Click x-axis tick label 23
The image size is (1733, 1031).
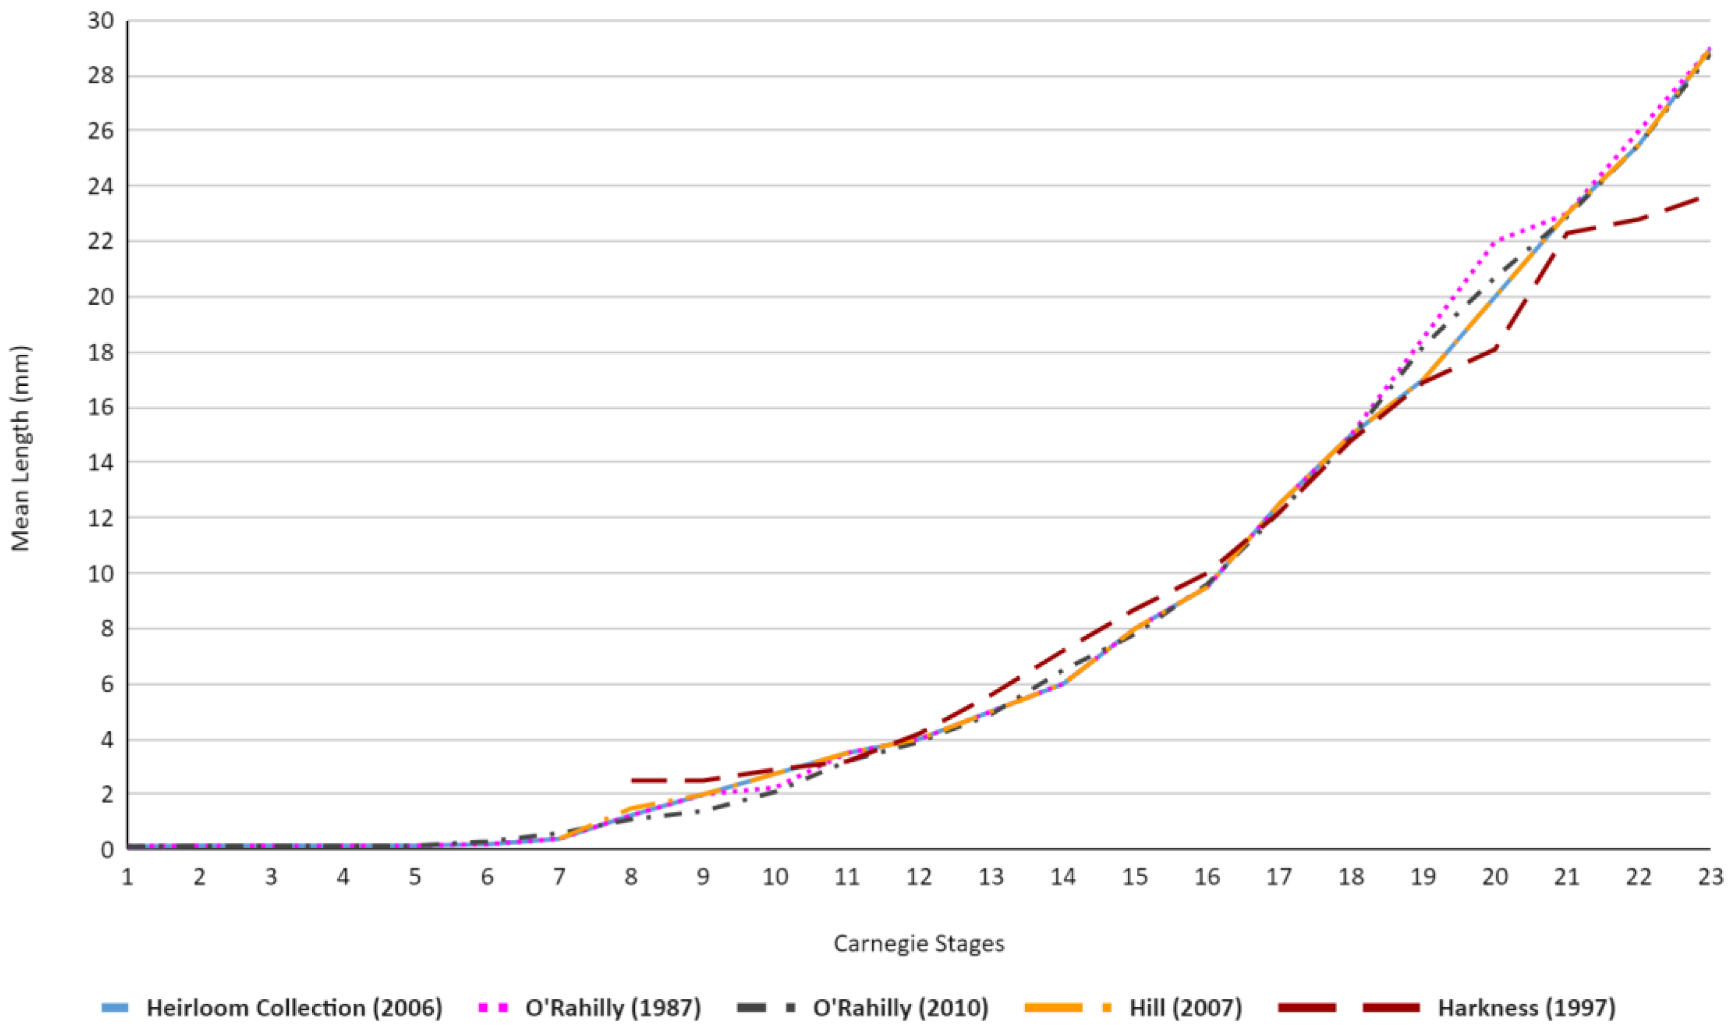[x=1710, y=877]
